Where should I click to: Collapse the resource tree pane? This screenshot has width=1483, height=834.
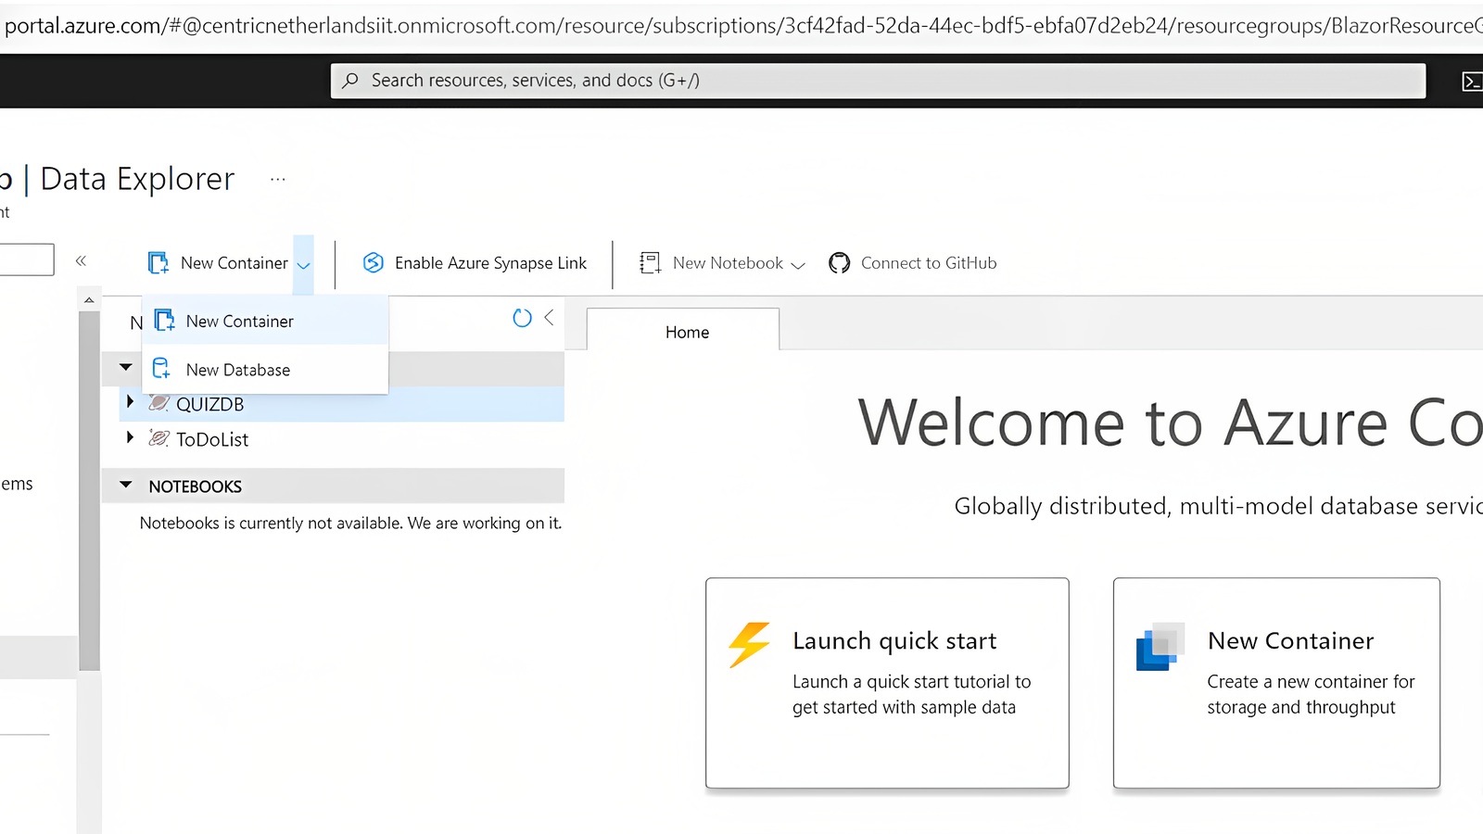pos(549,318)
